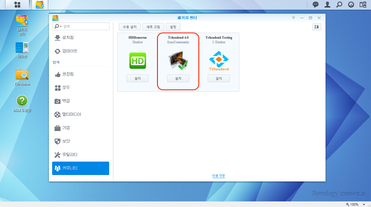Screen dimensions: 371x207
Task: Click the 새로 고침 (Refresh) button
Action: point(153,27)
